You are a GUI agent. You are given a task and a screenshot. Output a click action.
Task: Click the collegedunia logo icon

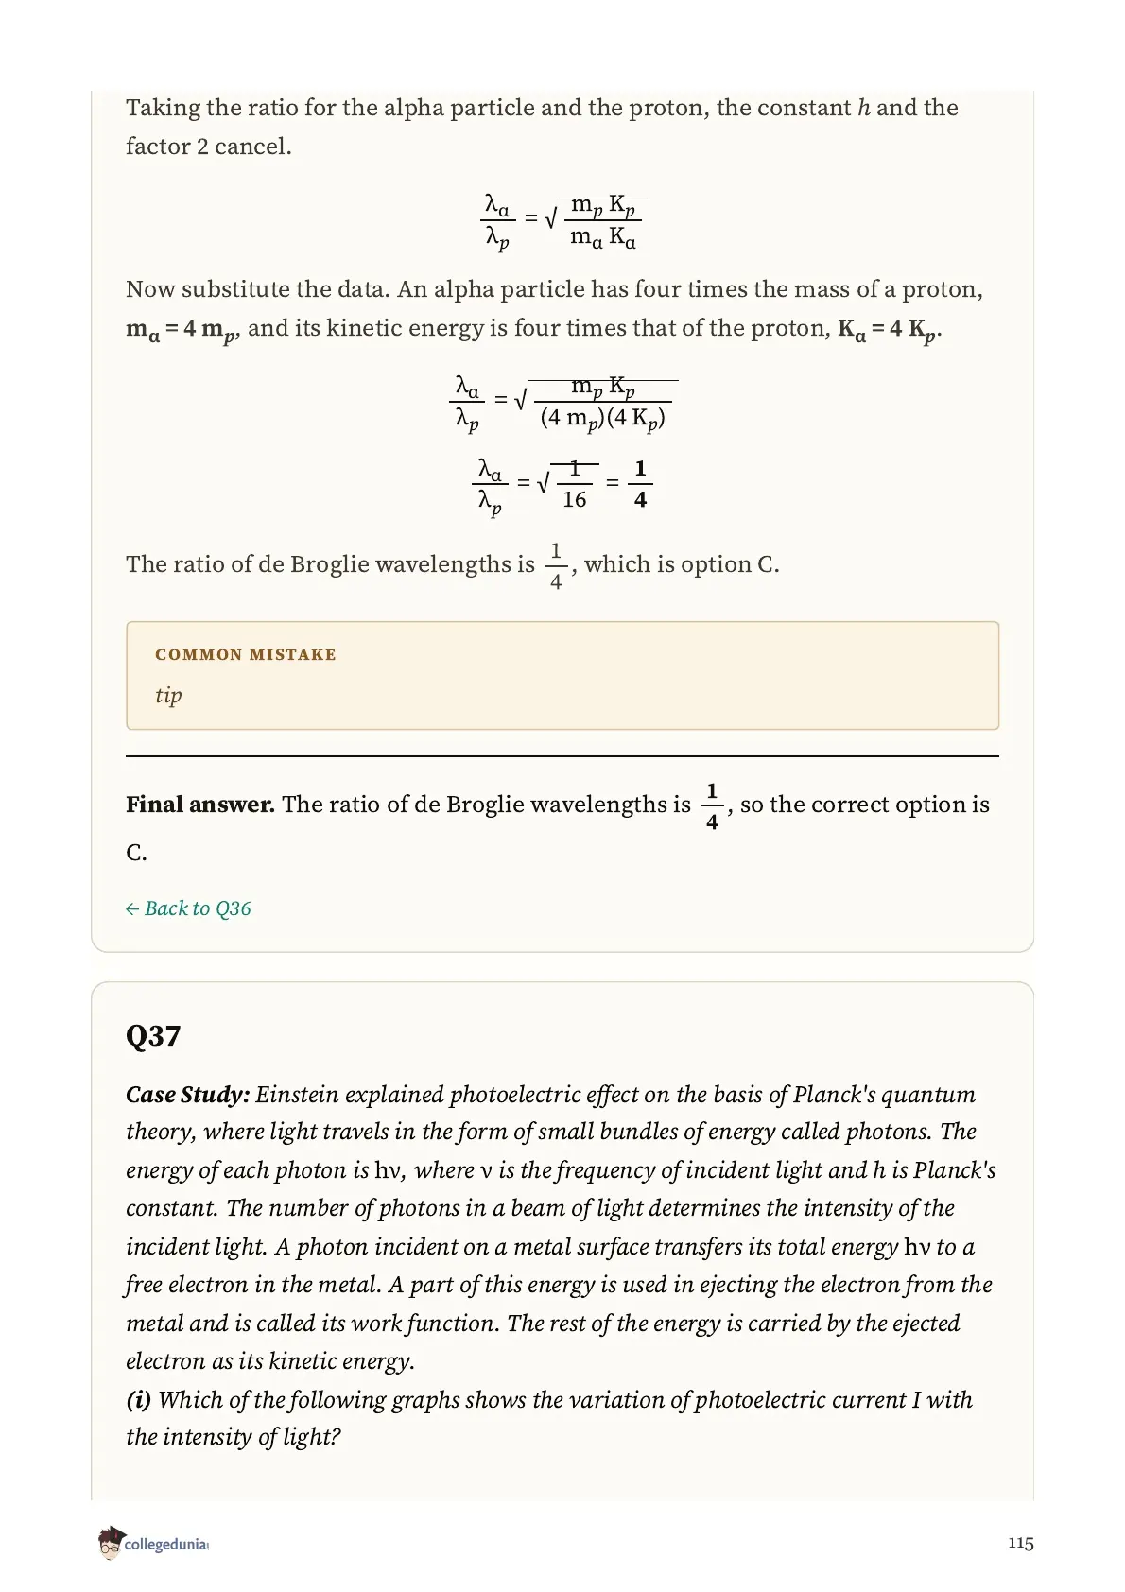110,1543
